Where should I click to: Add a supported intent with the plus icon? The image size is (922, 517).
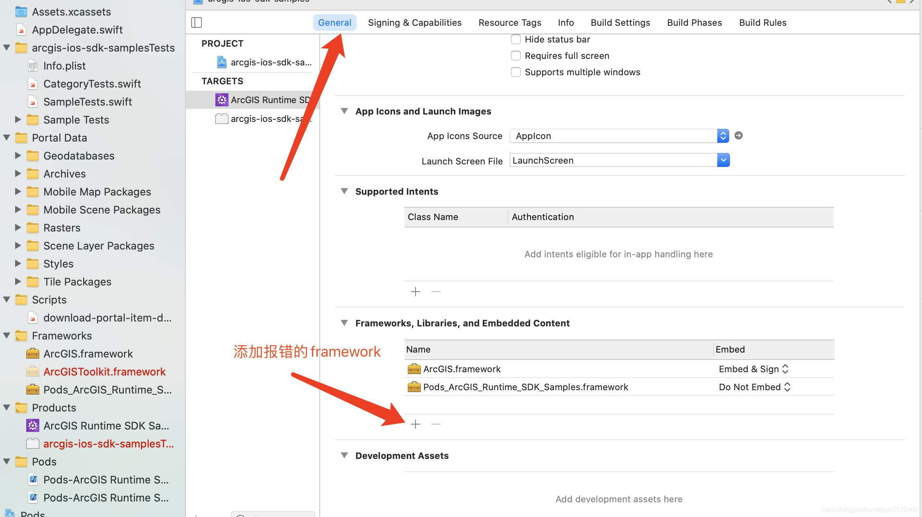[x=416, y=292]
